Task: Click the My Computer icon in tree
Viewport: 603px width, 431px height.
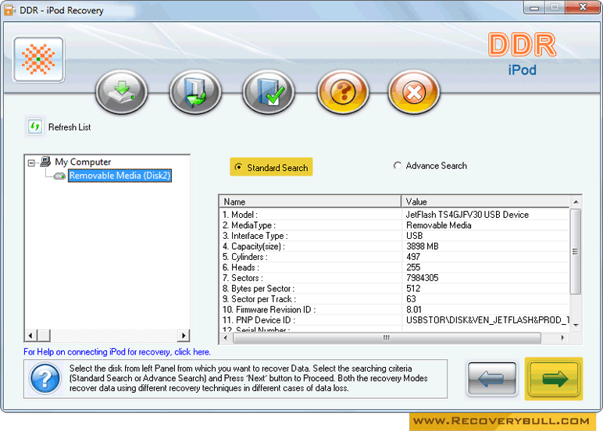Action: [45, 162]
